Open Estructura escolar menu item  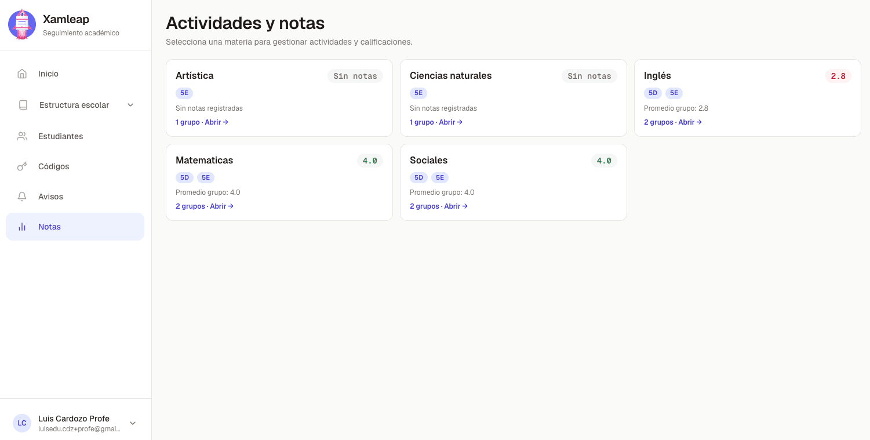[75, 105]
